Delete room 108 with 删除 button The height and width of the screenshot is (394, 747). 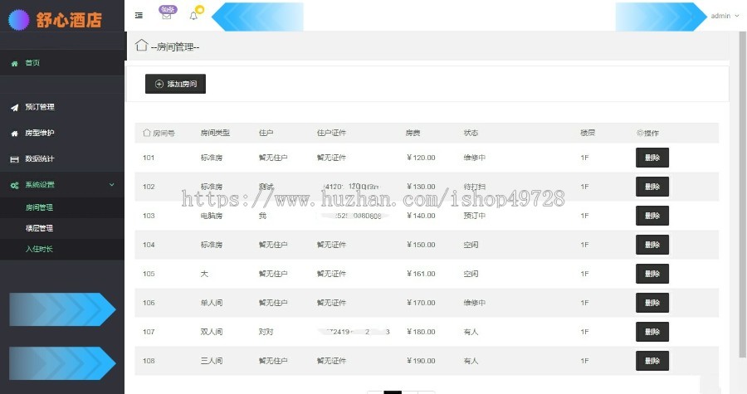tap(652, 361)
